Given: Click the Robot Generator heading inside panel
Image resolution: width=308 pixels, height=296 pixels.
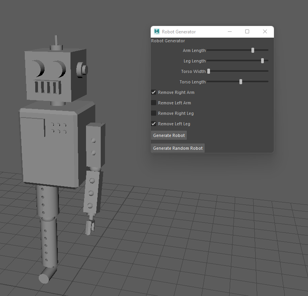Looking at the screenshot, I should pyautogui.click(x=168, y=41).
